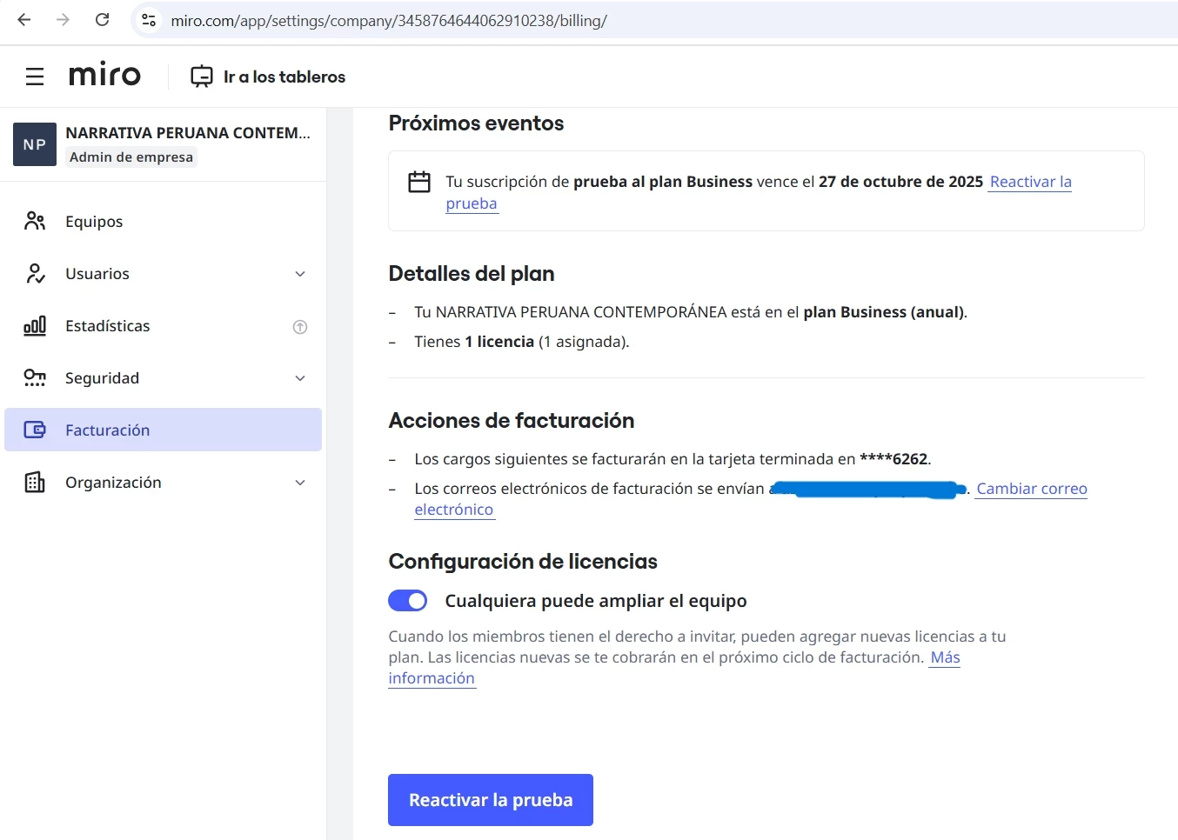The height and width of the screenshot is (840, 1178).
Task: Open the Organización section
Action: [x=163, y=482]
